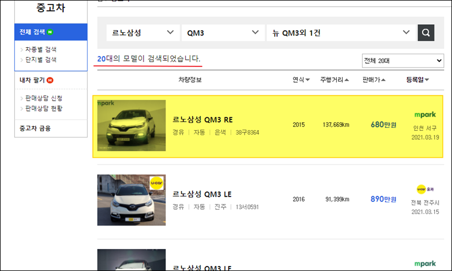Click the 중고차 heading at the top of the sidebar
Viewport: 452px width, 271px height.
51,7
